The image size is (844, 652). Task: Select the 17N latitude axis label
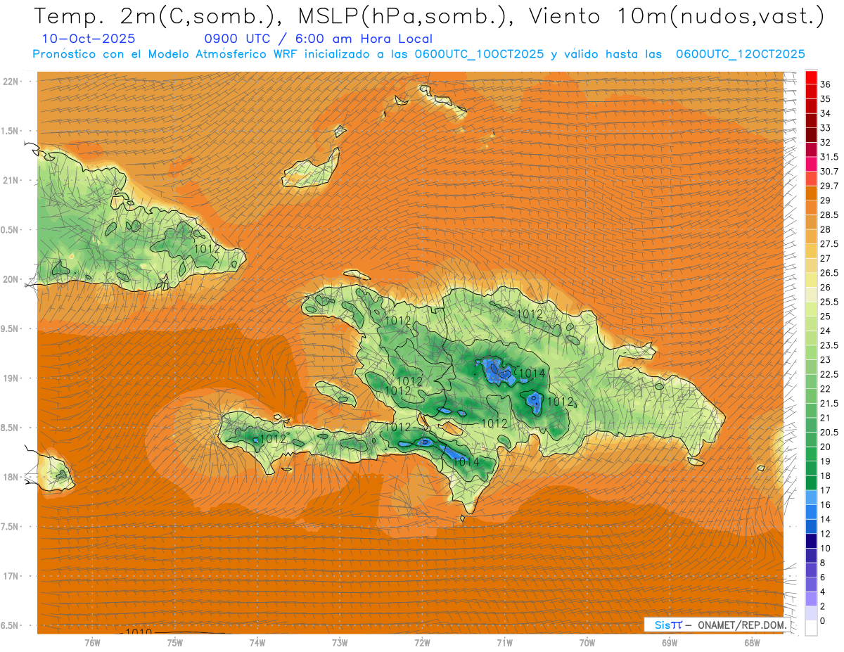pyautogui.click(x=13, y=576)
